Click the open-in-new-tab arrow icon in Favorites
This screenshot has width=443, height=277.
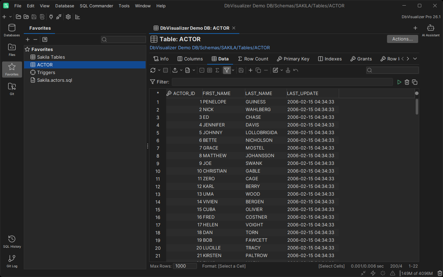[45, 39]
